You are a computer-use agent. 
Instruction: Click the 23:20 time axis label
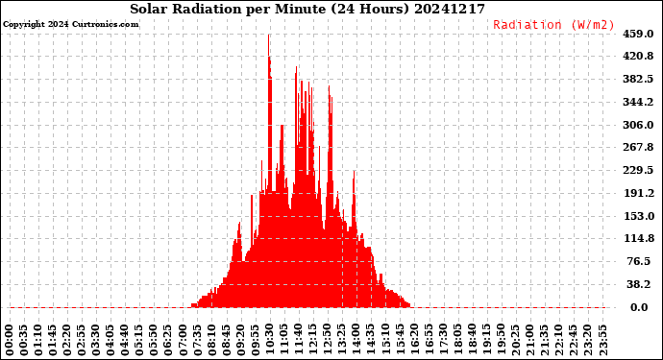click(588, 341)
